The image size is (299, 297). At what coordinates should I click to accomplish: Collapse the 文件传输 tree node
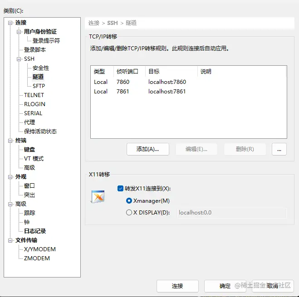[x=10, y=240]
